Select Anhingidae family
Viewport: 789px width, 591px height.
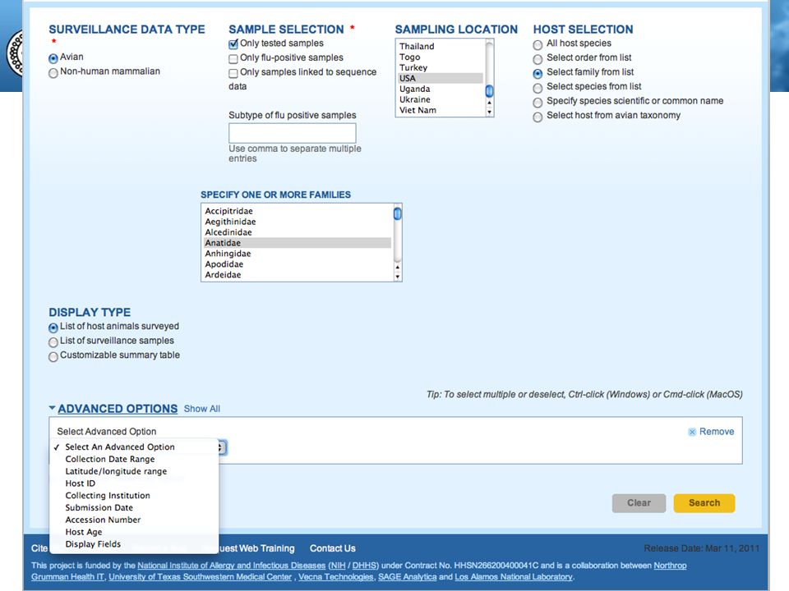[x=298, y=254]
